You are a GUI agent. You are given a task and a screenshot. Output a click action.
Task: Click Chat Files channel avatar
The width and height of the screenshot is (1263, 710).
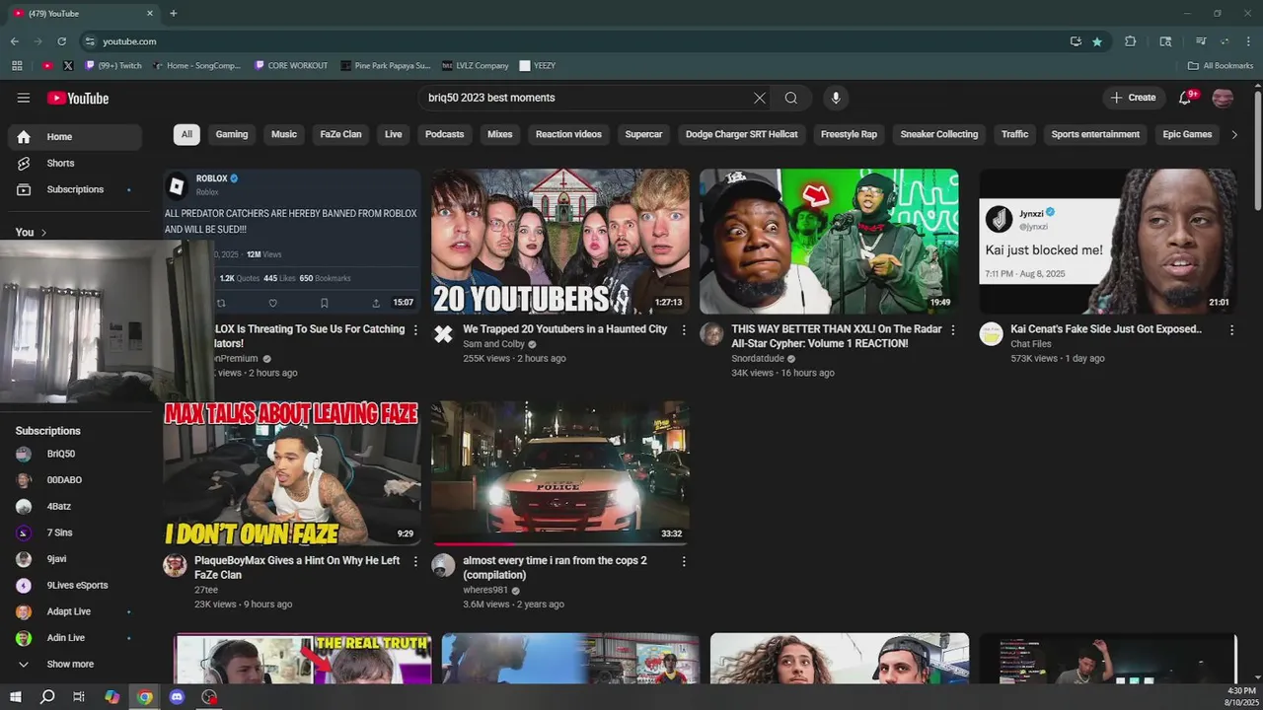(991, 334)
